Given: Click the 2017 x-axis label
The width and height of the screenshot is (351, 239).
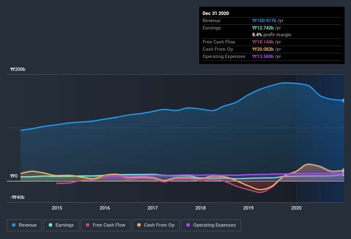Looking at the screenshot, I should pyautogui.click(x=153, y=208).
